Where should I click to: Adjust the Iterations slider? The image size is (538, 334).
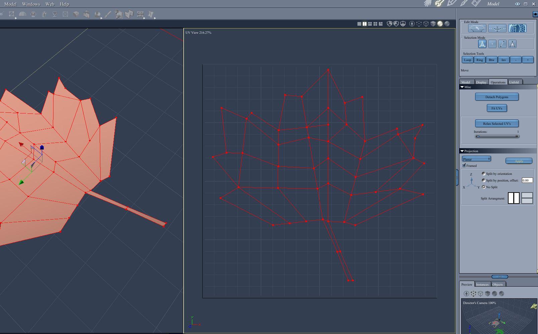pos(497,136)
